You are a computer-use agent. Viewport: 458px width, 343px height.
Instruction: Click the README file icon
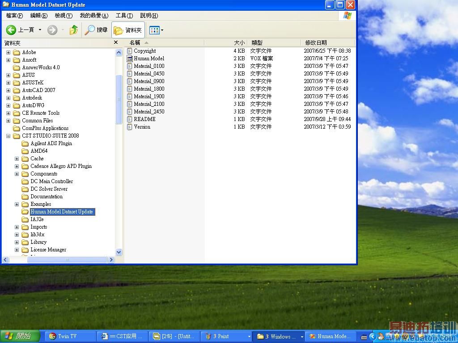pos(129,119)
